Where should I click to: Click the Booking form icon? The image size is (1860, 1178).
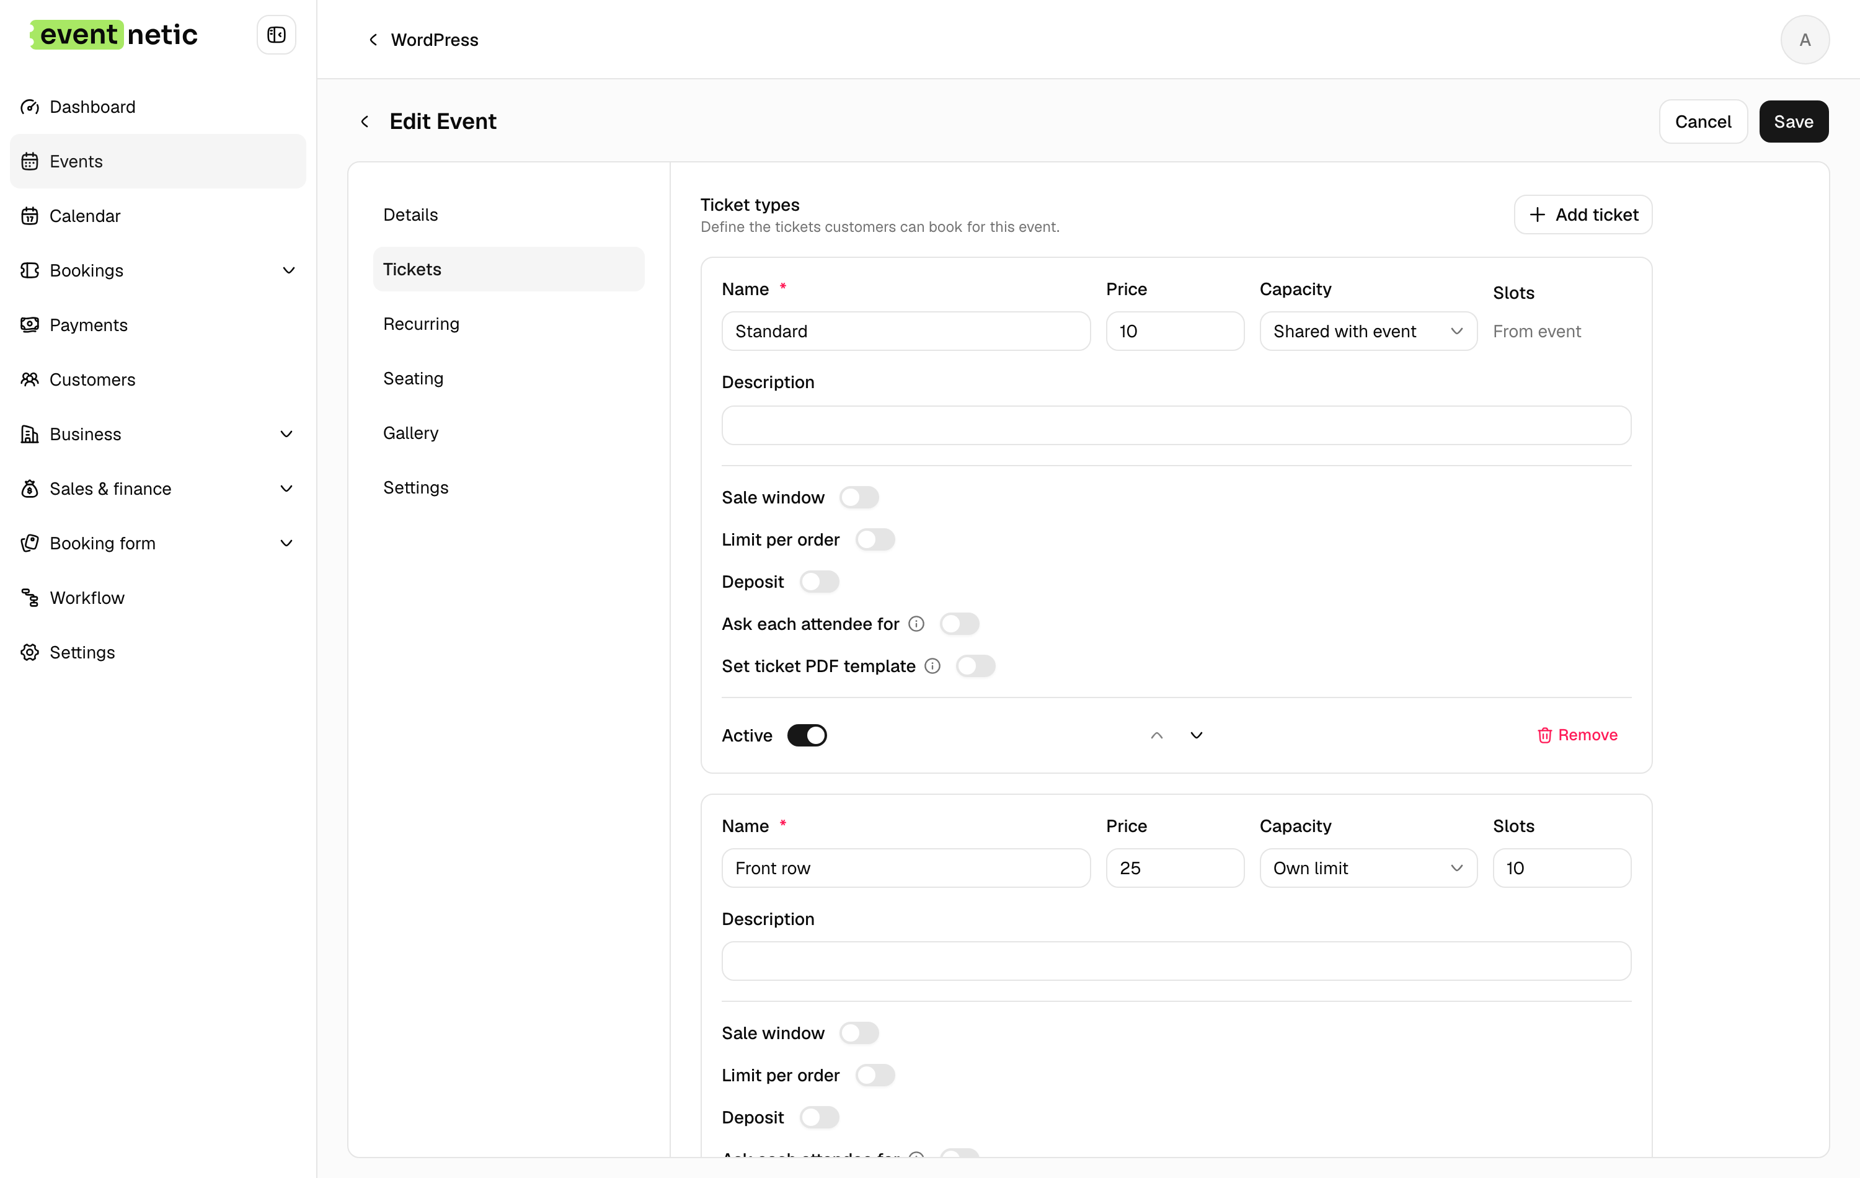coord(29,543)
